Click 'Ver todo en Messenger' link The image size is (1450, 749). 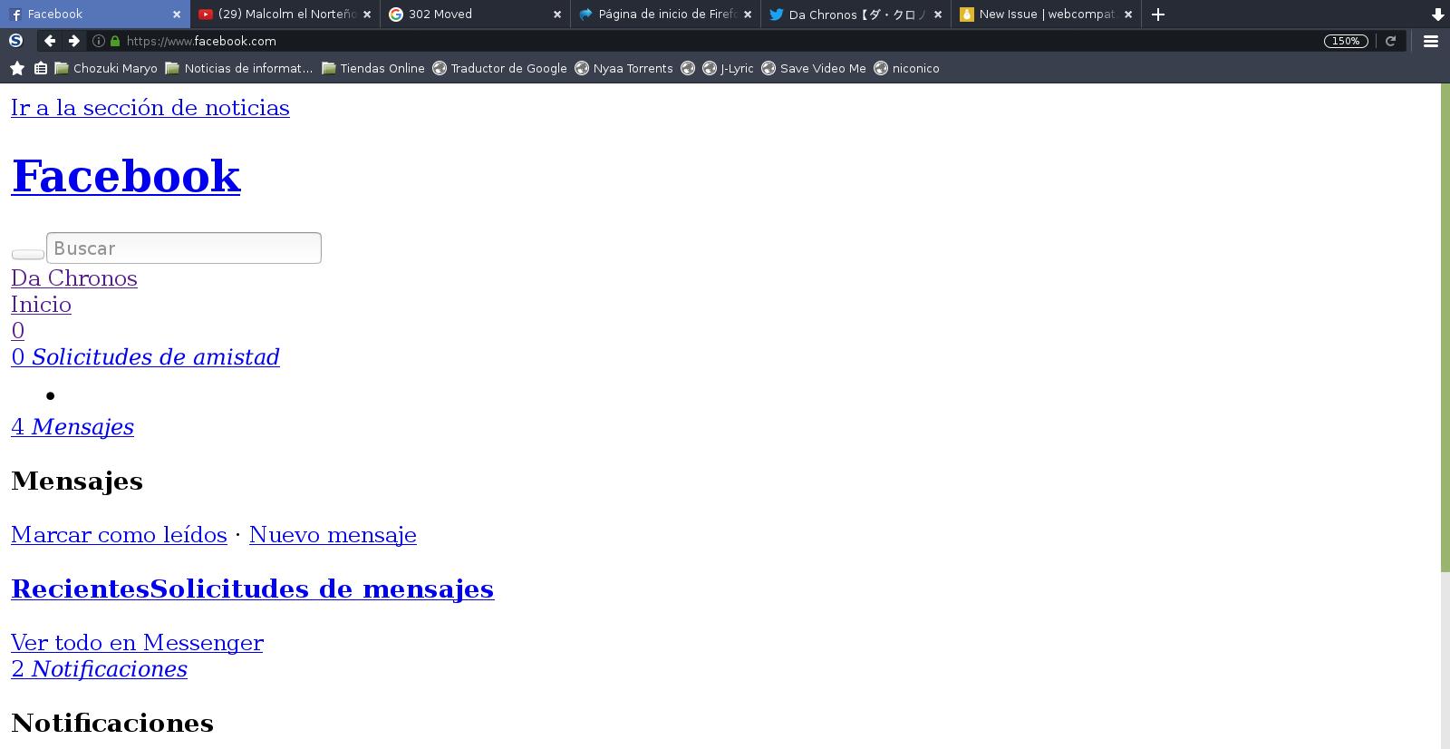pos(137,643)
